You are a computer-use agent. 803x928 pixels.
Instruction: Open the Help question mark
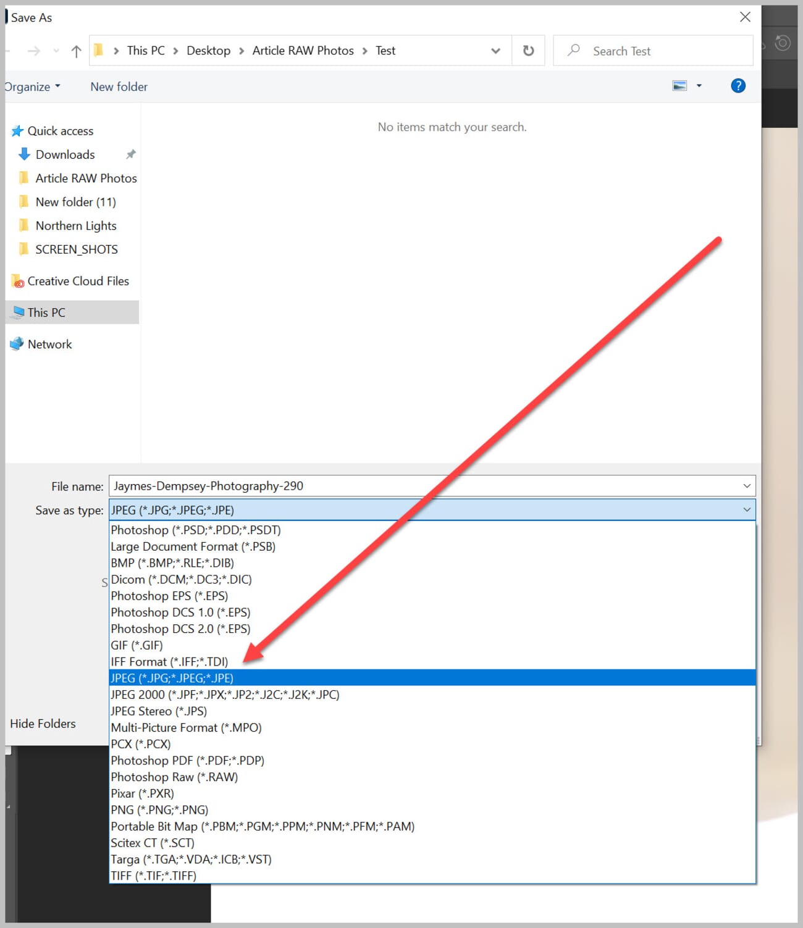click(738, 86)
